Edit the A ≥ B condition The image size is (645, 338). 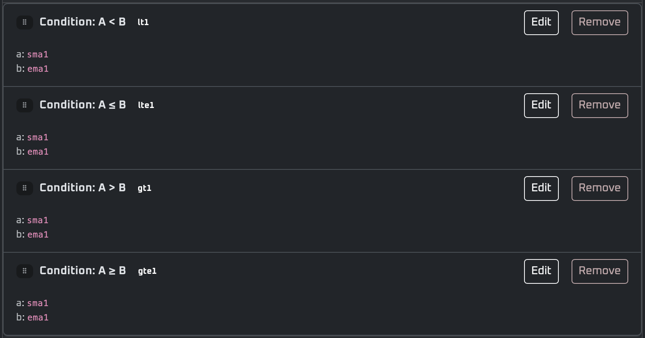tap(541, 271)
